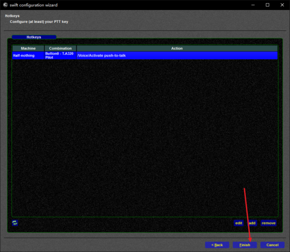Screen dimensions: 290x252
Task: Click the window title bar text
Action: [33, 4]
